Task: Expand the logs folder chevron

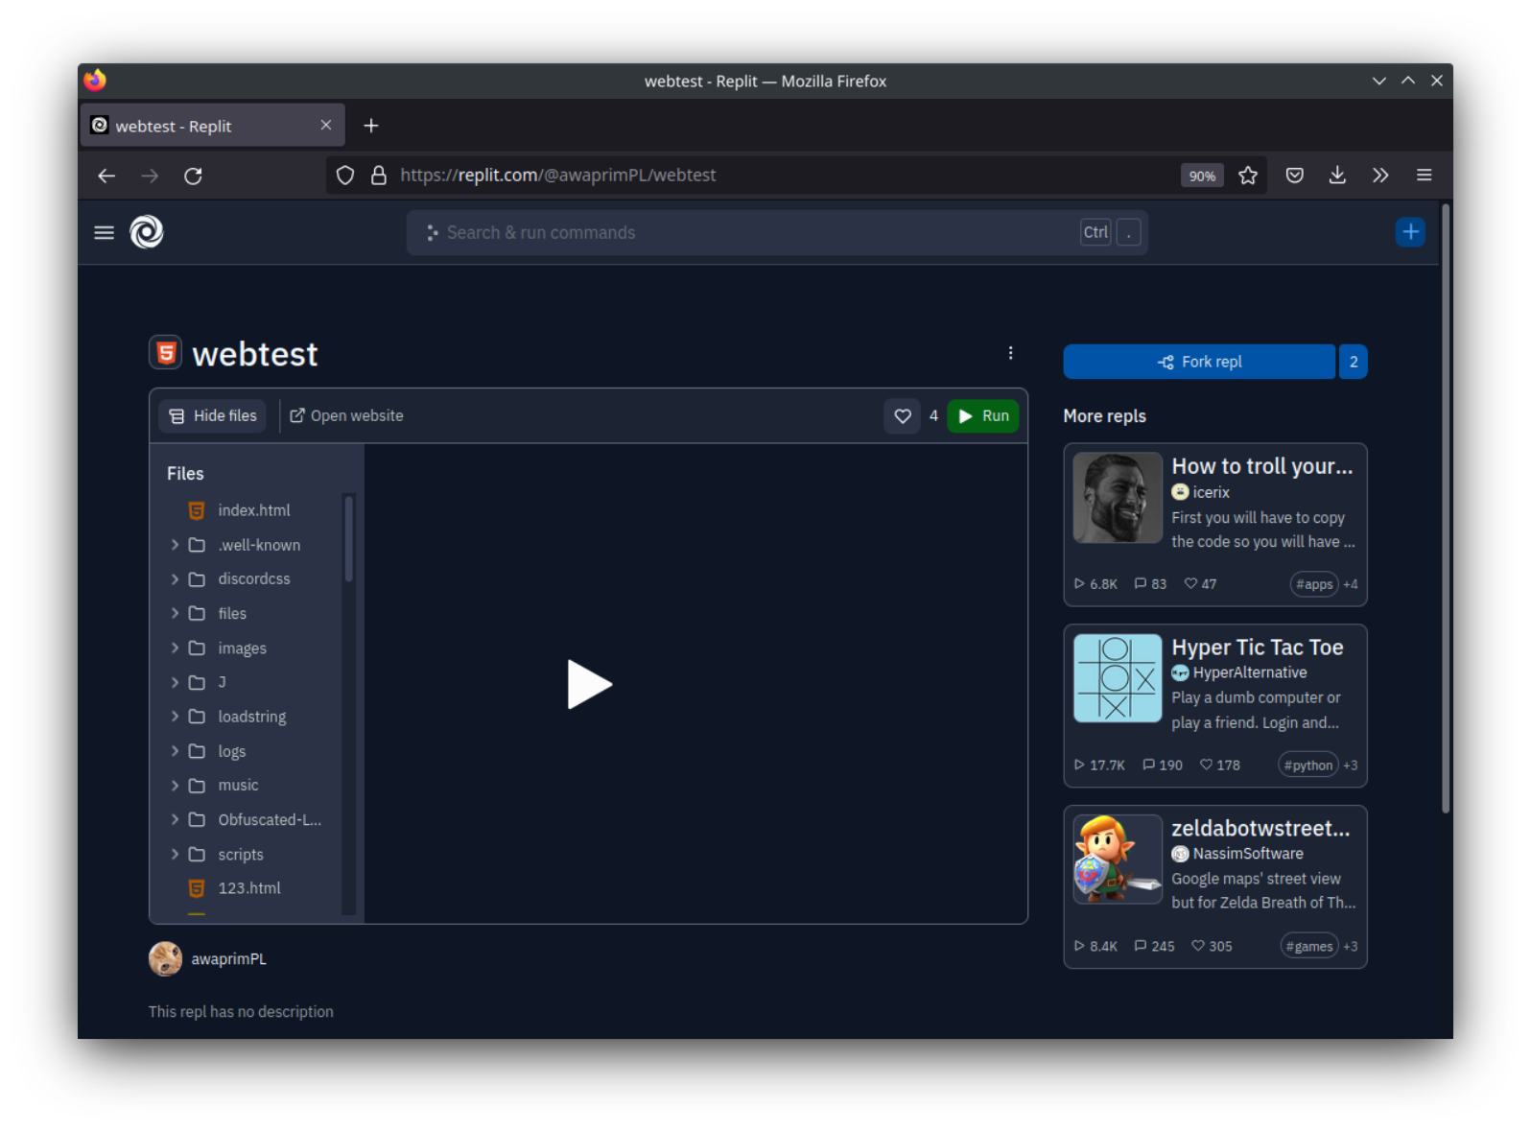Action: coord(175,751)
